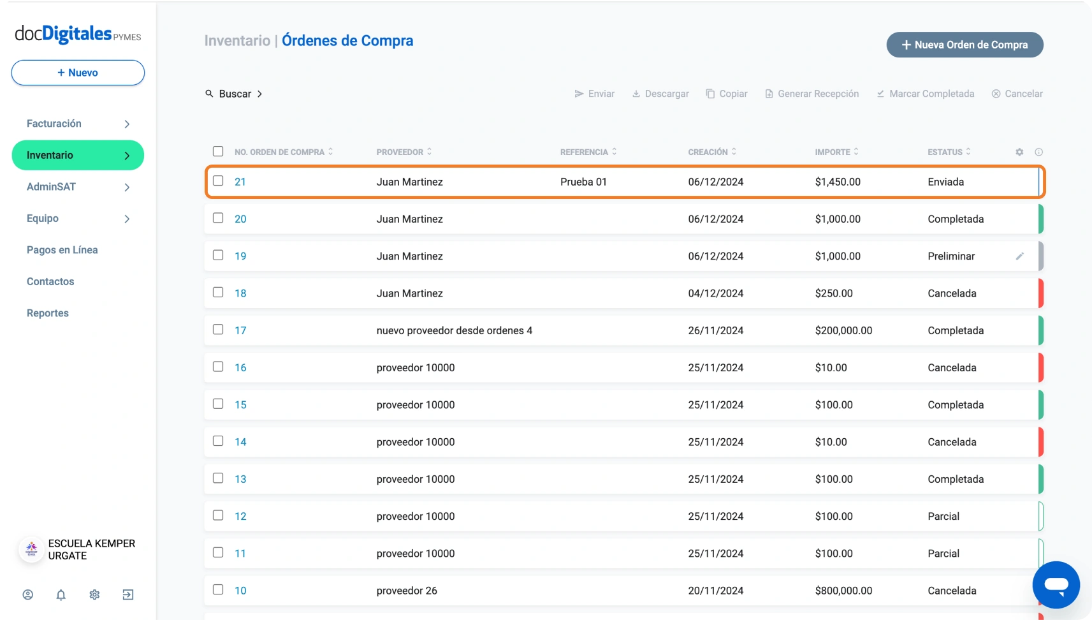The height and width of the screenshot is (620, 1092).
Task: Open the chat support bubble
Action: (x=1056, y=584)
